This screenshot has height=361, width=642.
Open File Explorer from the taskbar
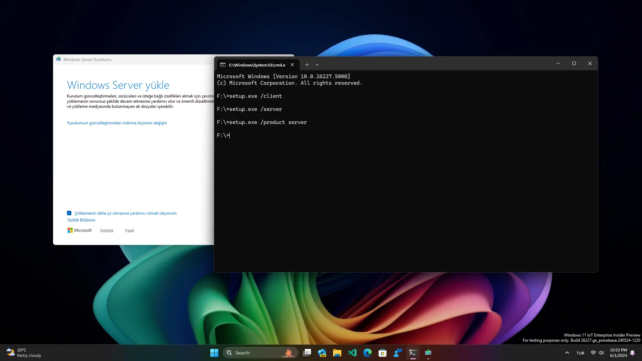tap(337, 353)
